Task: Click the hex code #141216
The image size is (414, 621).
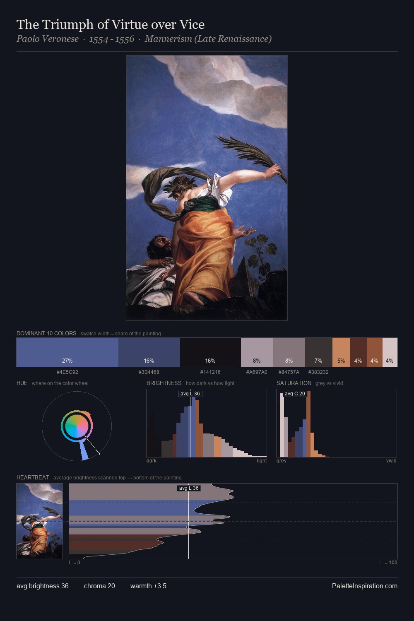Action: 210,372
